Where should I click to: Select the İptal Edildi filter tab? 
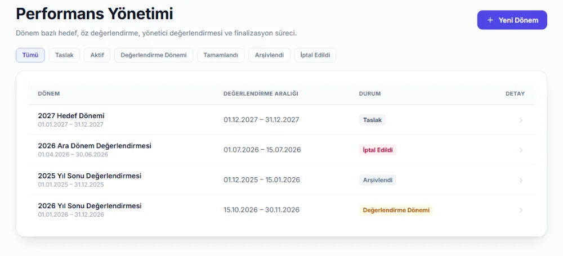315,55
